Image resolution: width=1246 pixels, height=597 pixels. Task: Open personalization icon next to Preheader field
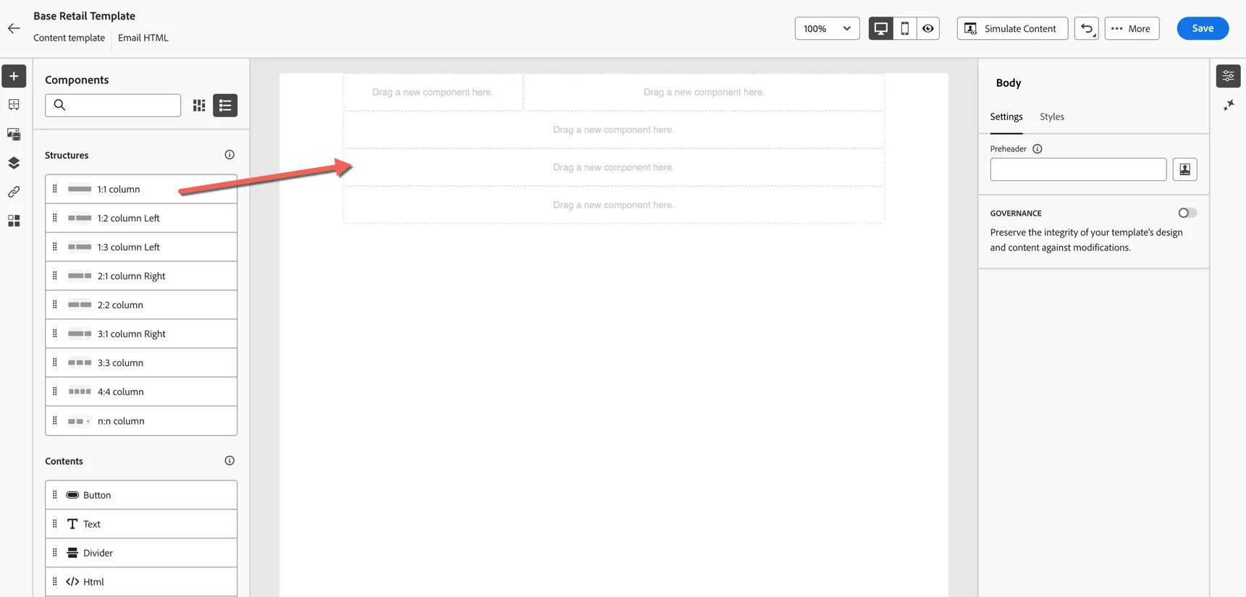(1185, 169)
